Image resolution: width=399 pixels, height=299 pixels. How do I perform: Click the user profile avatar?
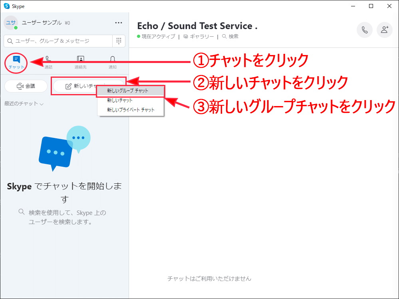(11, 23)
